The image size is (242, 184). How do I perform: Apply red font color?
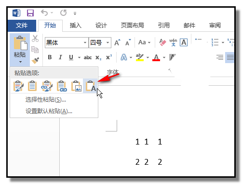tap(156, 57)
